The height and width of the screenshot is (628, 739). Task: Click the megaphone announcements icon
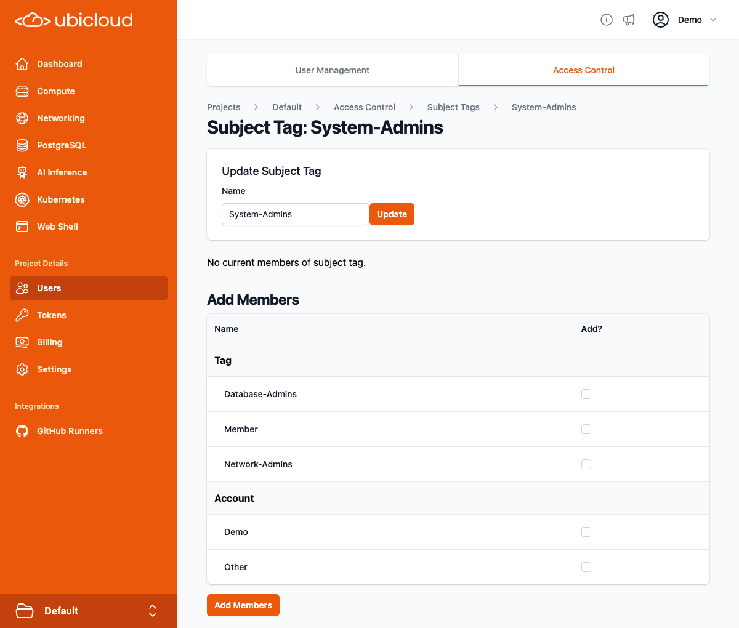pos(629,20)
